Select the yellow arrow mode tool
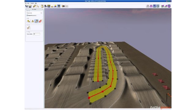 (x=28, y=21)
